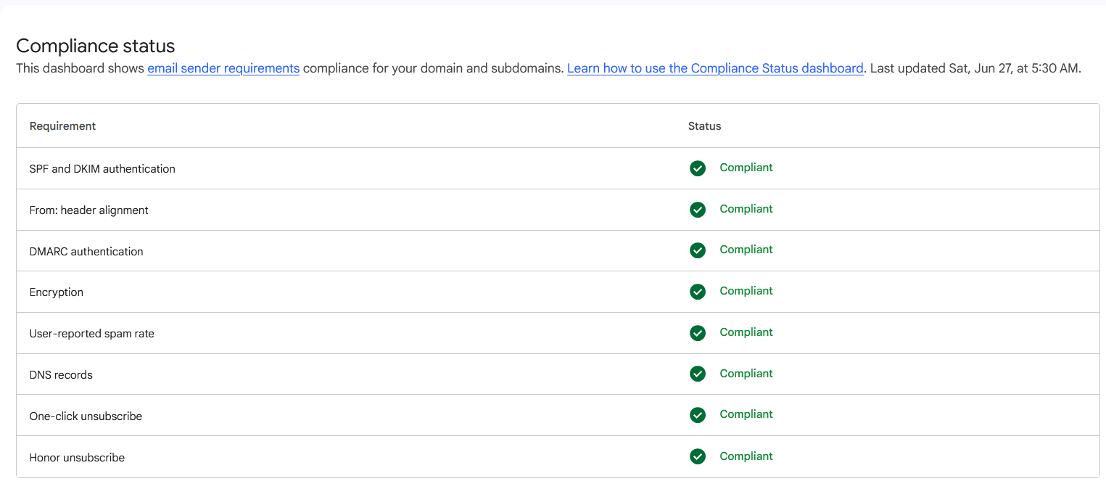Click the Compliant status for SPF and DKIM authentication
The image size is (1106, 489).
[746, 168]
